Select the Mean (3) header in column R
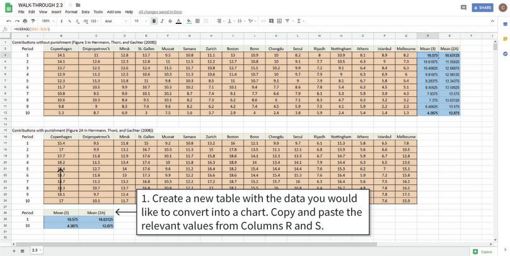This screenshot has height=256, width=510. [427, 48]
